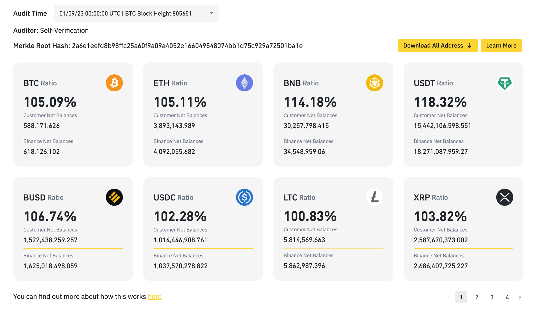The width and height of the screenshot is (543, 315).
Task: Click BTC customer balance 588,171.626
Action: coord(42,126)
